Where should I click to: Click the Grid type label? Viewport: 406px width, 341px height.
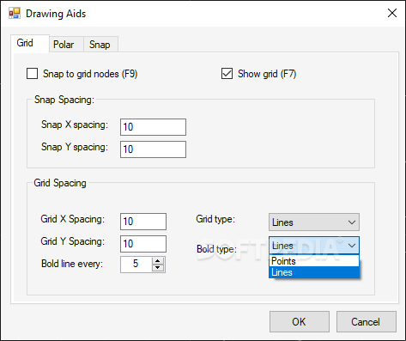click(x=215, y=219)
